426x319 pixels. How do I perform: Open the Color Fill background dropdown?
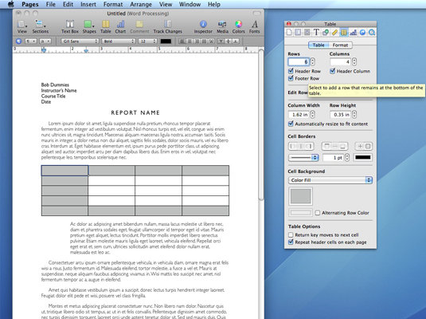(x=330, y=180)
